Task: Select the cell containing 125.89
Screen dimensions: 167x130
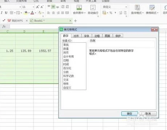Action: (x=25, y=51)
